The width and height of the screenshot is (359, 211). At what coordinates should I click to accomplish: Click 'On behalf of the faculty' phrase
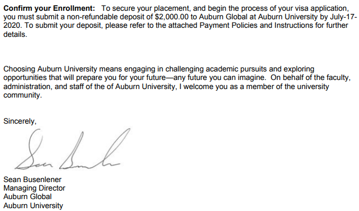point(311,78)
